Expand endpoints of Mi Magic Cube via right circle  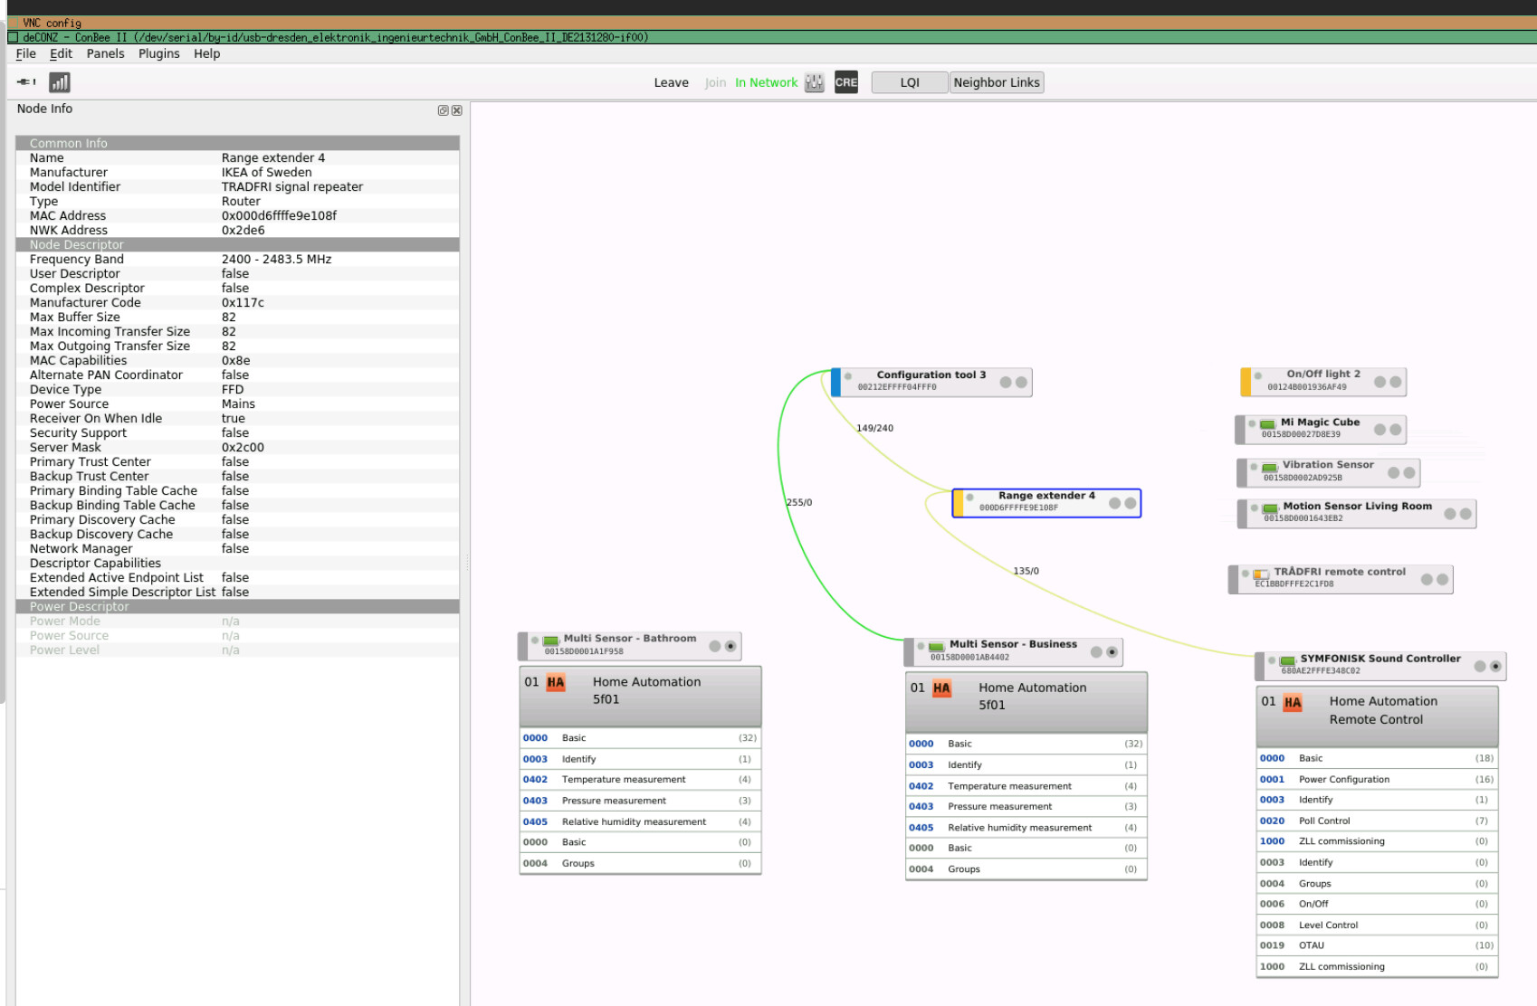point(1396,430)
